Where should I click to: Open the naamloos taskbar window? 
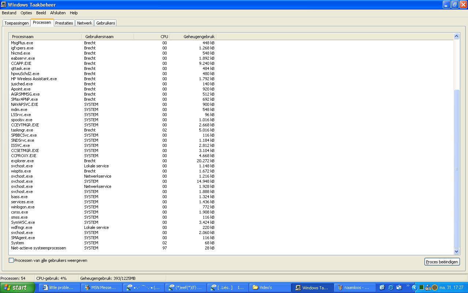pyautogui.click(x=354, y=288)
